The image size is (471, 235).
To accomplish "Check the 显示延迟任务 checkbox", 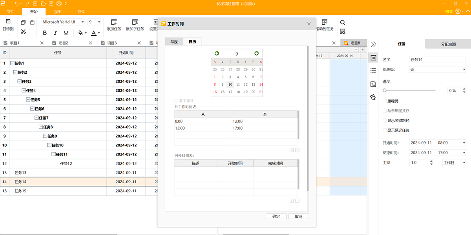I will (385, 130).
